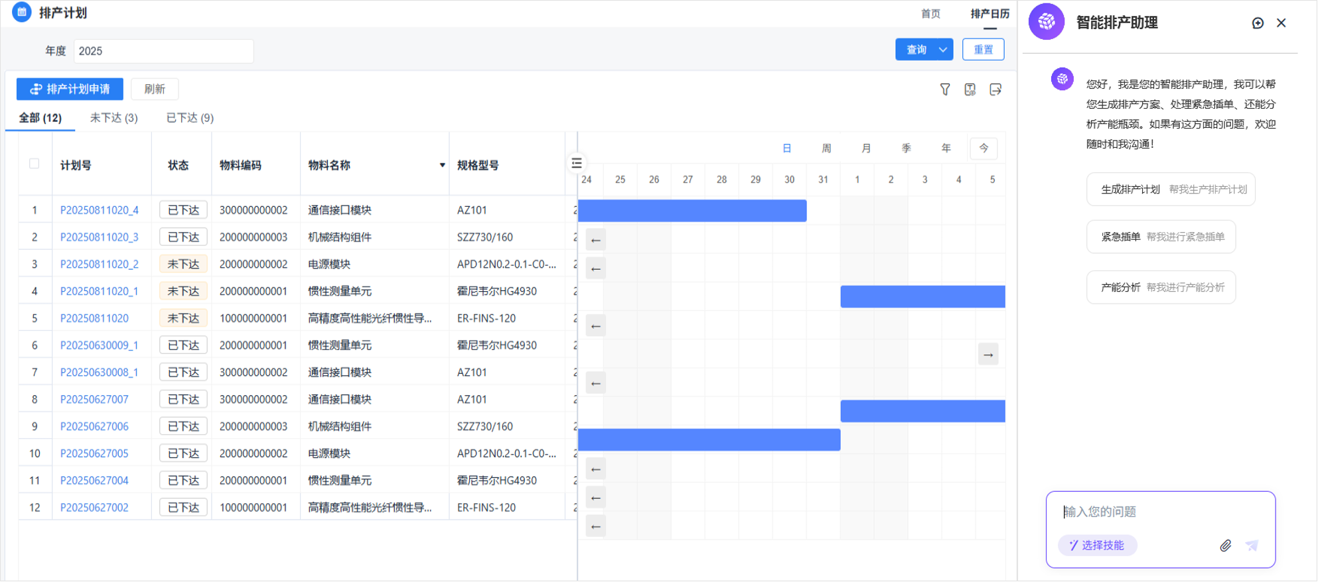Open the 首页 tab

coord(930,14)
